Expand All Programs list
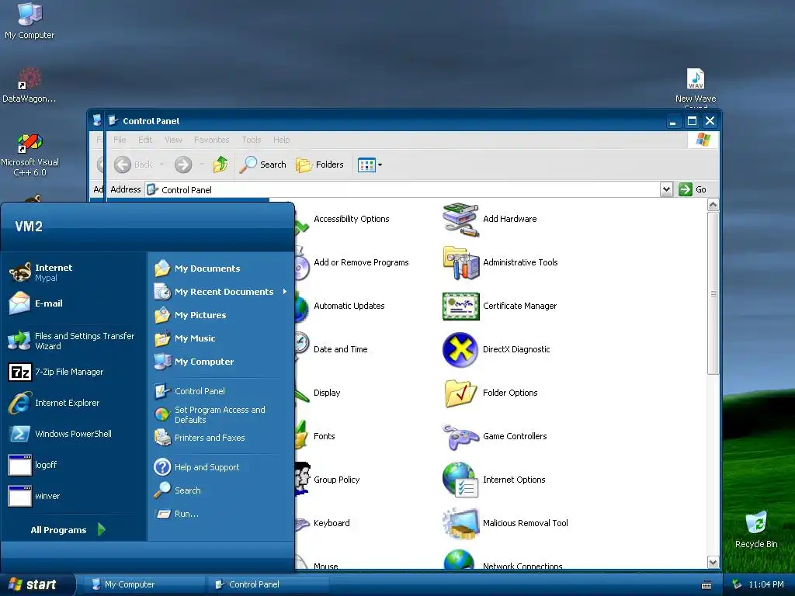 click(68, 529)
